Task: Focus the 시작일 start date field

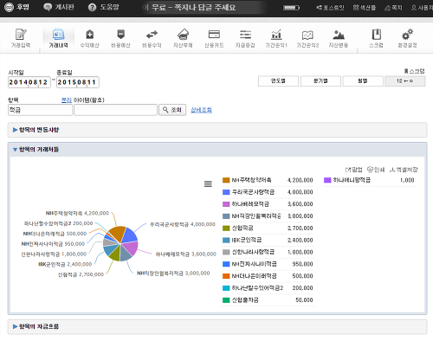Action: click(x=29, y=82)
